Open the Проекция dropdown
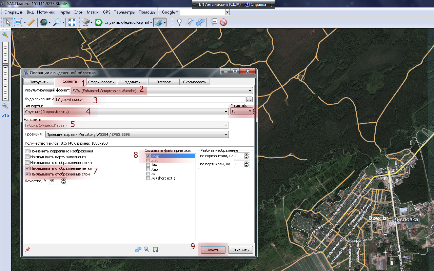The height and width of the screenshot is (271, 434). (137, 134)
